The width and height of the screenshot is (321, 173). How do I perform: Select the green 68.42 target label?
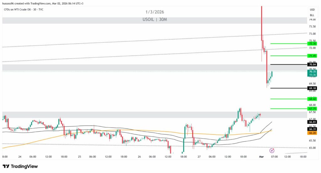[312, 99]
